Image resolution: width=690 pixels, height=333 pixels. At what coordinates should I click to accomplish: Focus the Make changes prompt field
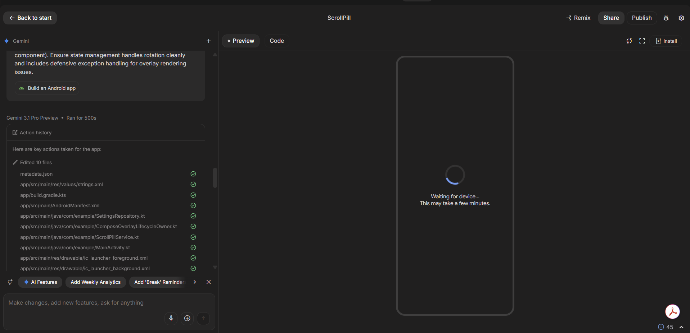[x=109, y=303]
